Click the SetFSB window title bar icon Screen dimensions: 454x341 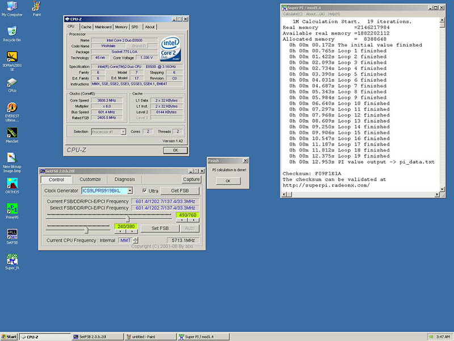click(42, 171)
